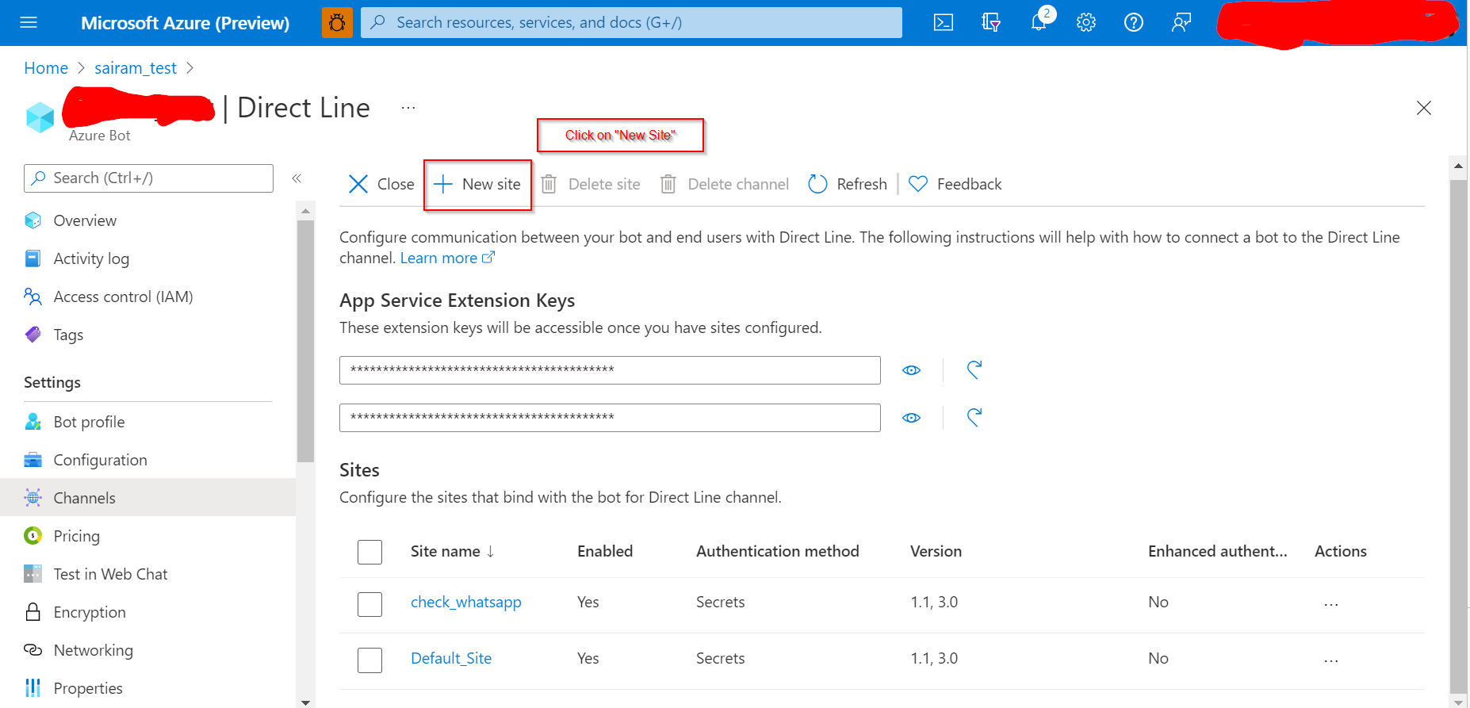The width and height of the screenshot is (1470, 708).
Task: Open Activity log in the sidebar
Action: [91, 258]
